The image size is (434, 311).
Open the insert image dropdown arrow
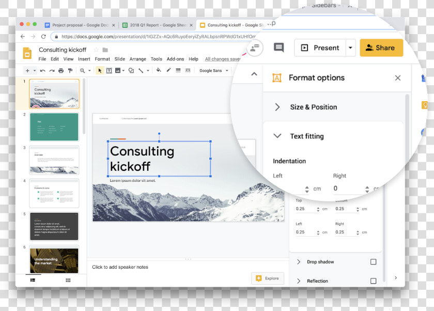tap(123, 71)
